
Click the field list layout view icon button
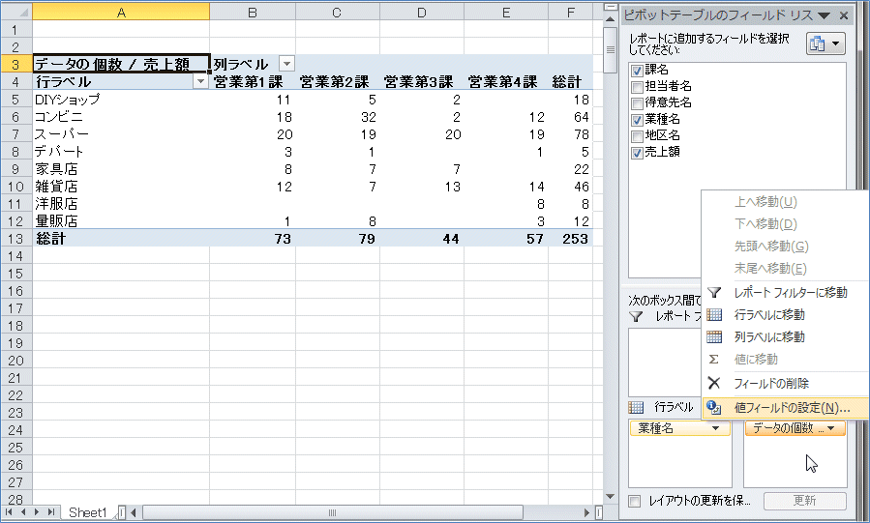point(825,44)
